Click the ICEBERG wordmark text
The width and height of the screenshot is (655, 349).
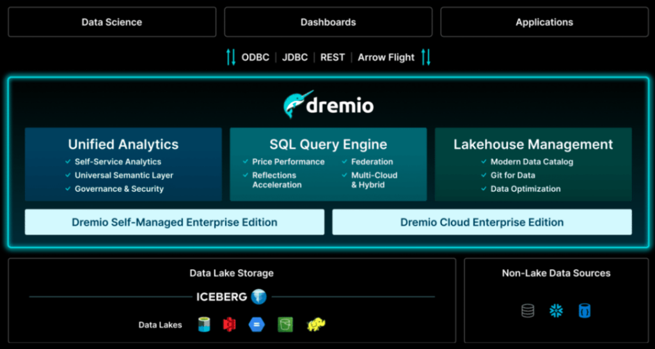[222, 297]
